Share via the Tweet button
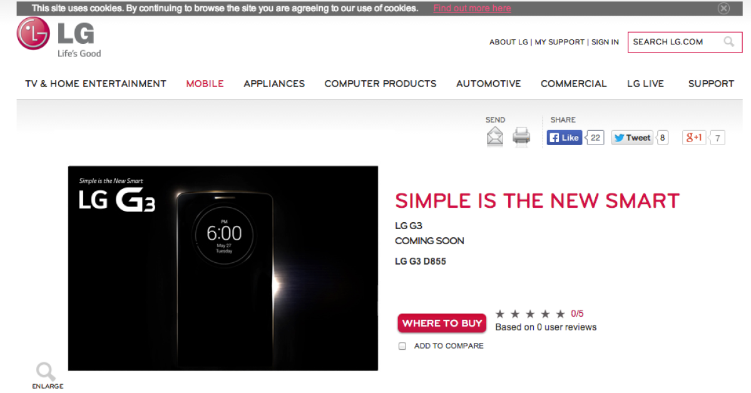Viewport: 751px width, 393px height. coord(632,138)
